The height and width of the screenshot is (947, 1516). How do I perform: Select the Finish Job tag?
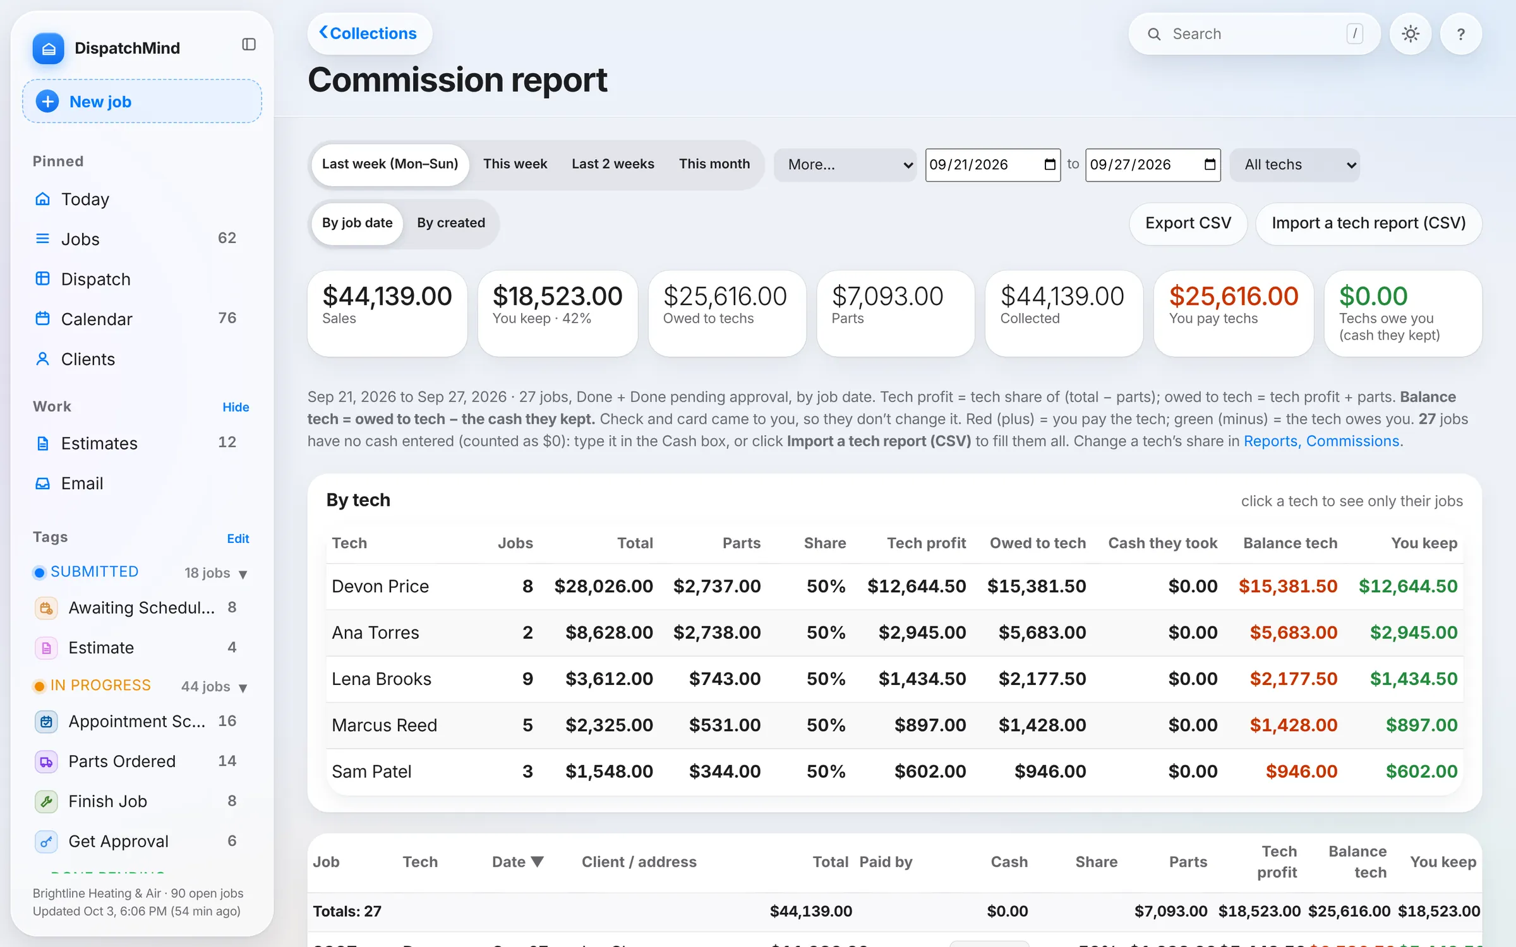(x=141, y=801)
